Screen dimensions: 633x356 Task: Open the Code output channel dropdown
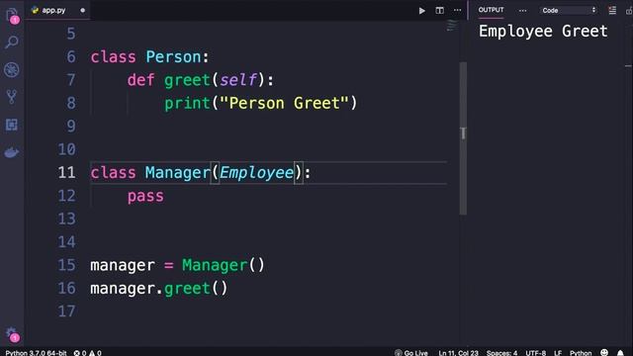(x=568, y=11)
